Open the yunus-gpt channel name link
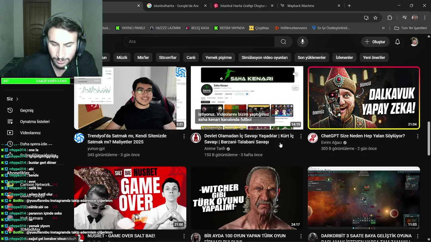 [96, 149]
